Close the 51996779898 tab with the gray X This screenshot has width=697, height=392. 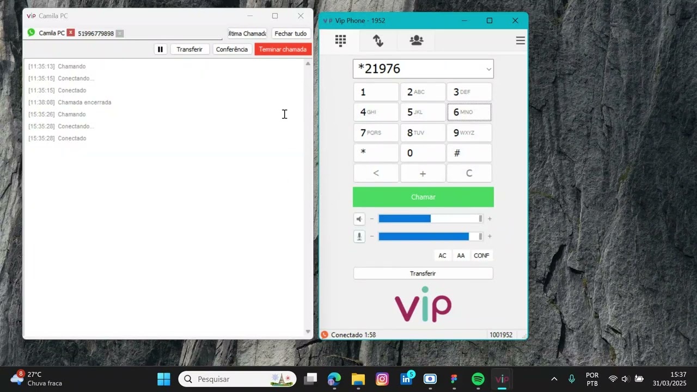pyautogui.click(x=120, y=34)
